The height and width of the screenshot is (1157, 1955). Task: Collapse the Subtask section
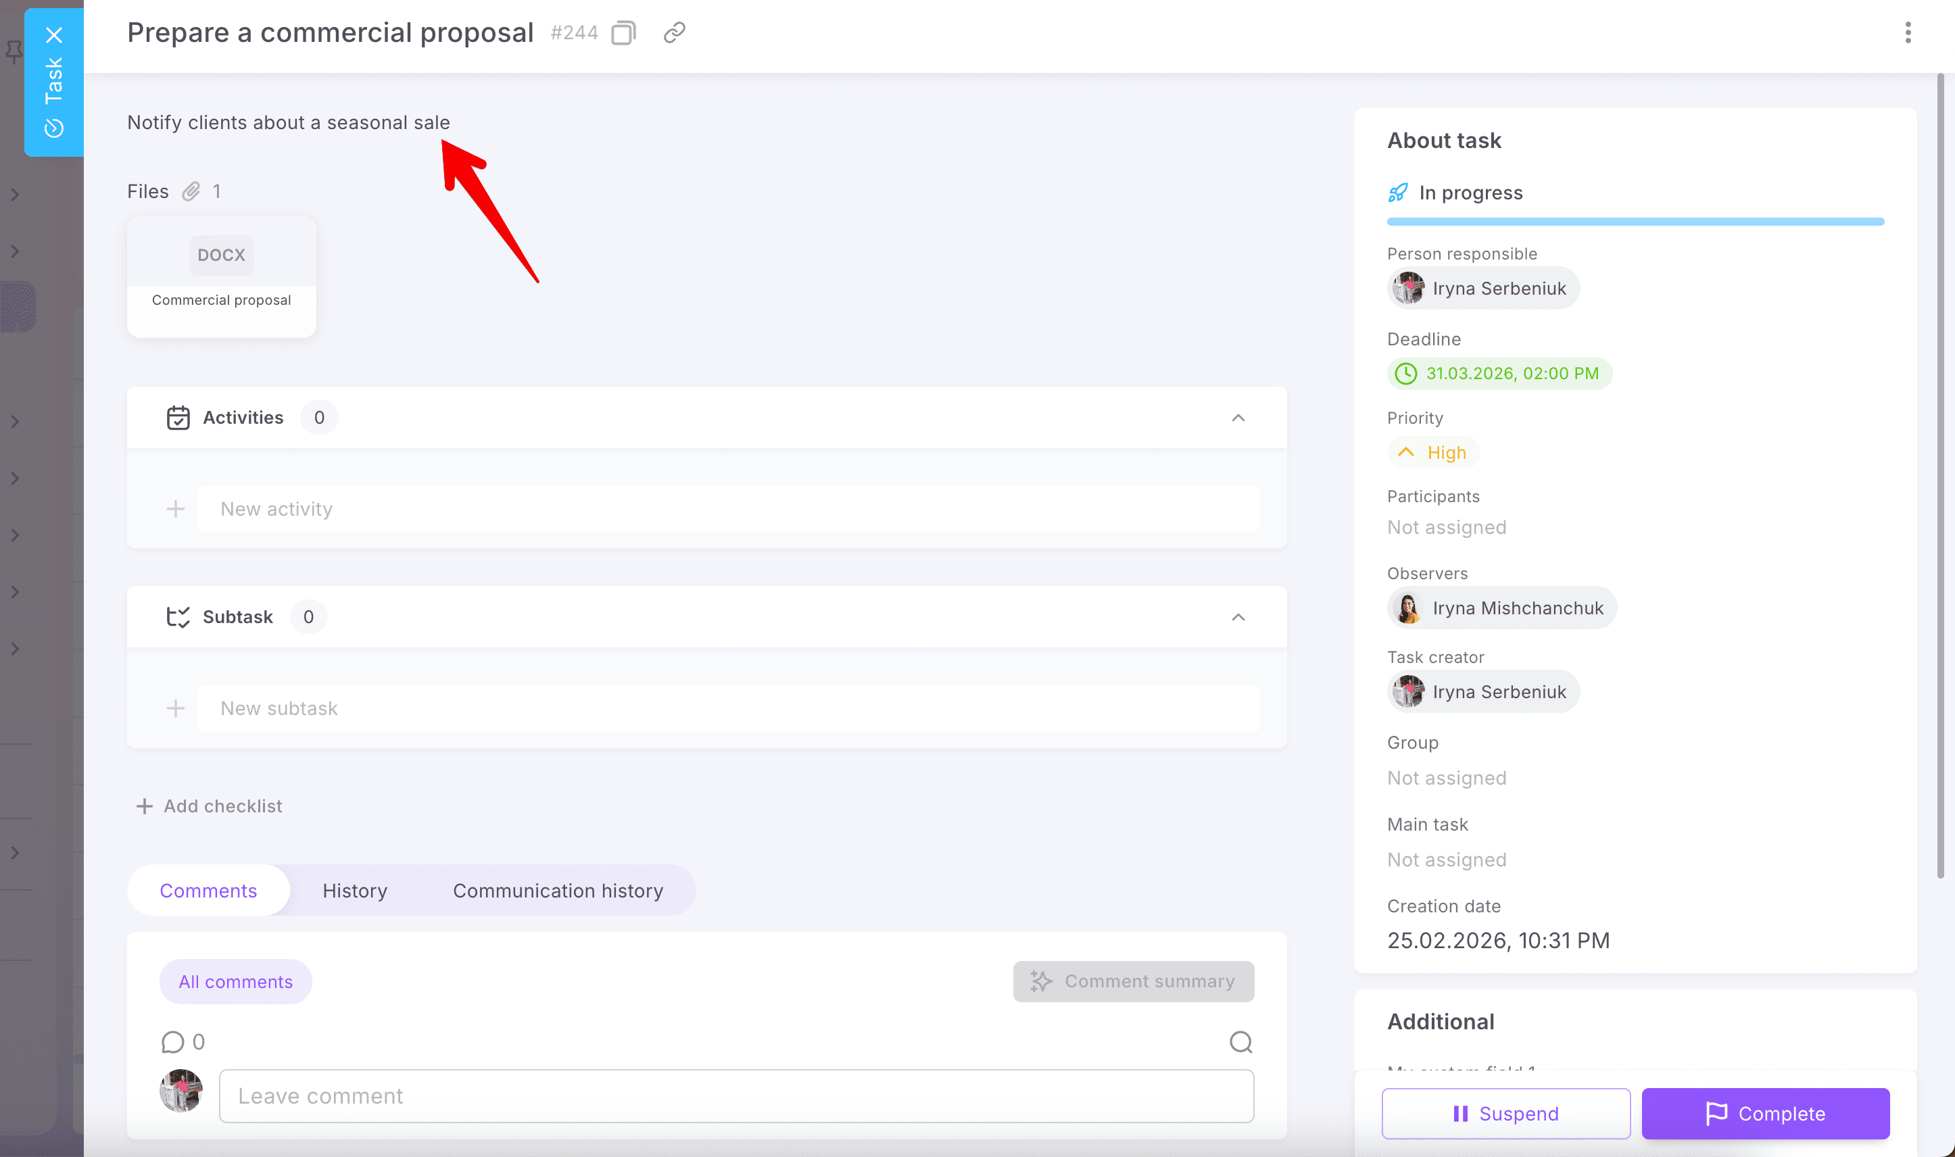click(1238, 617)
